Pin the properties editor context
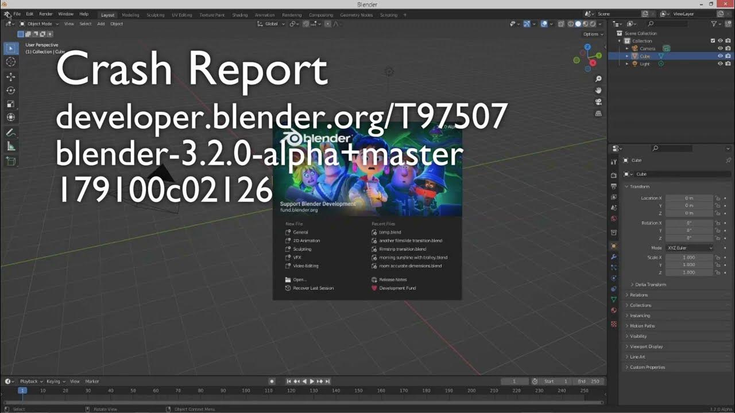 click(x=729, y=160)
